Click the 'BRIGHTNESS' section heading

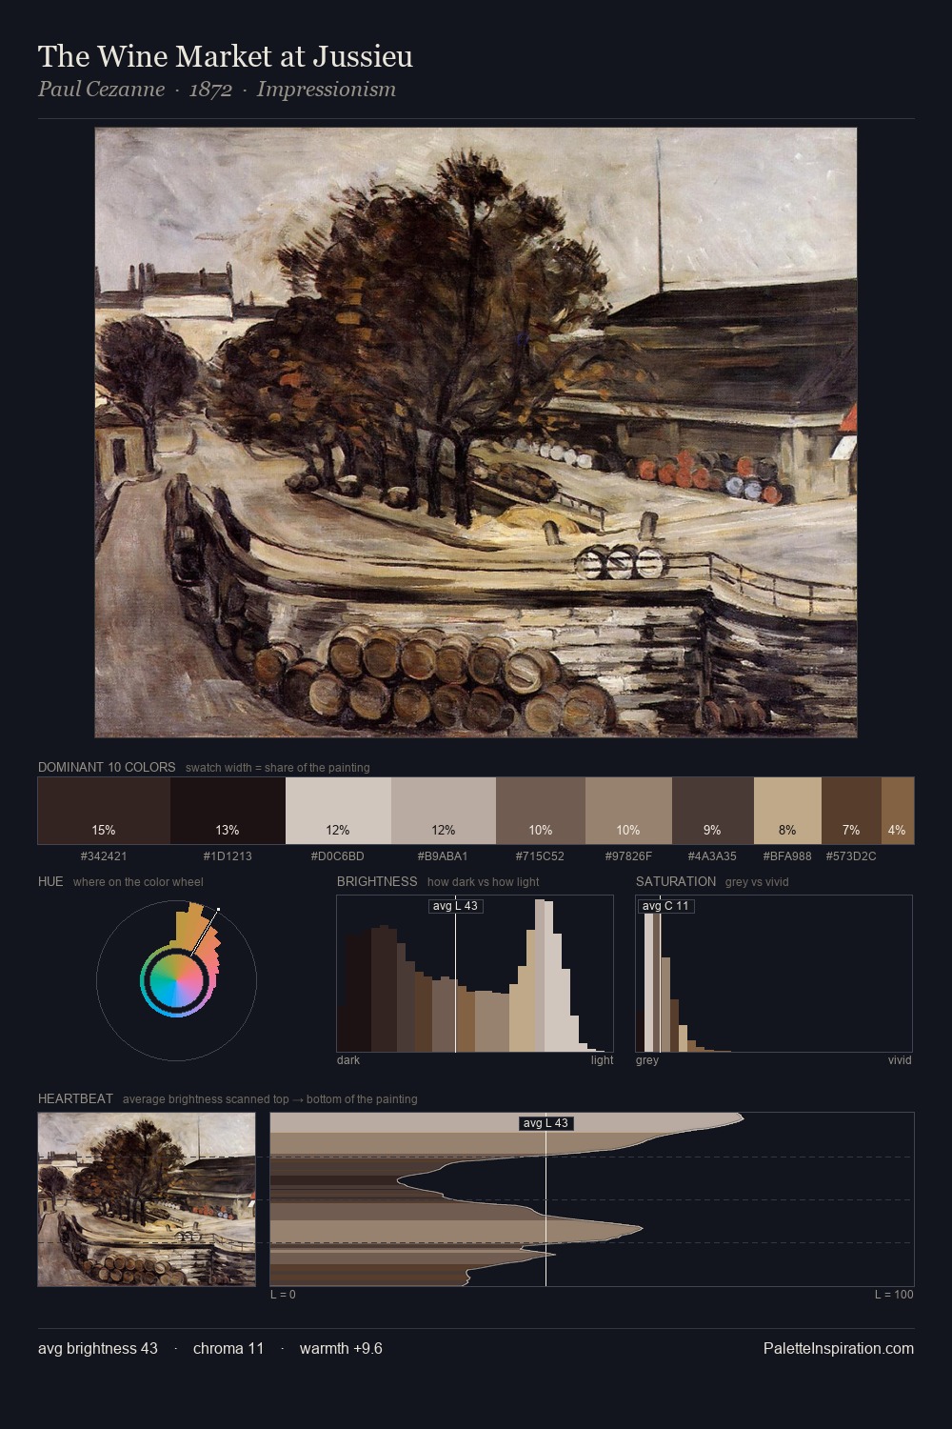click(x=377, y=881)
